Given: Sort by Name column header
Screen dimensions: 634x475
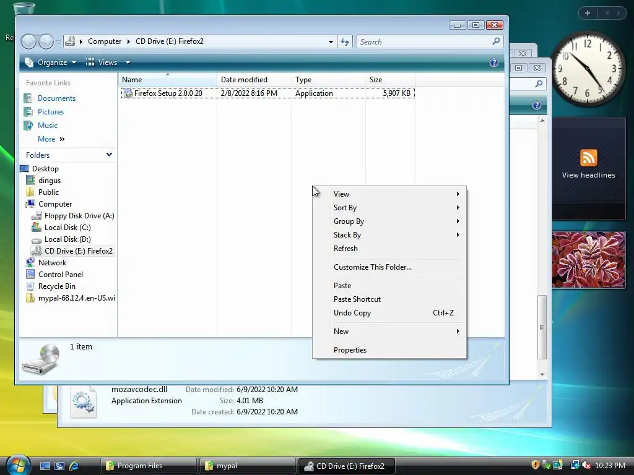Looking at the screenshot, I should click(x=168, y=80).
